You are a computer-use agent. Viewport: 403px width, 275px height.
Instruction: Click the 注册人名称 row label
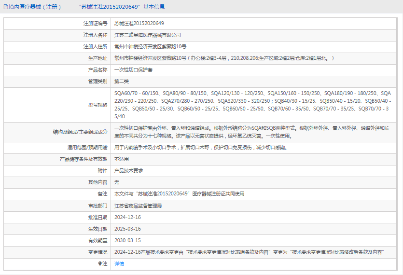coord(95,35)
